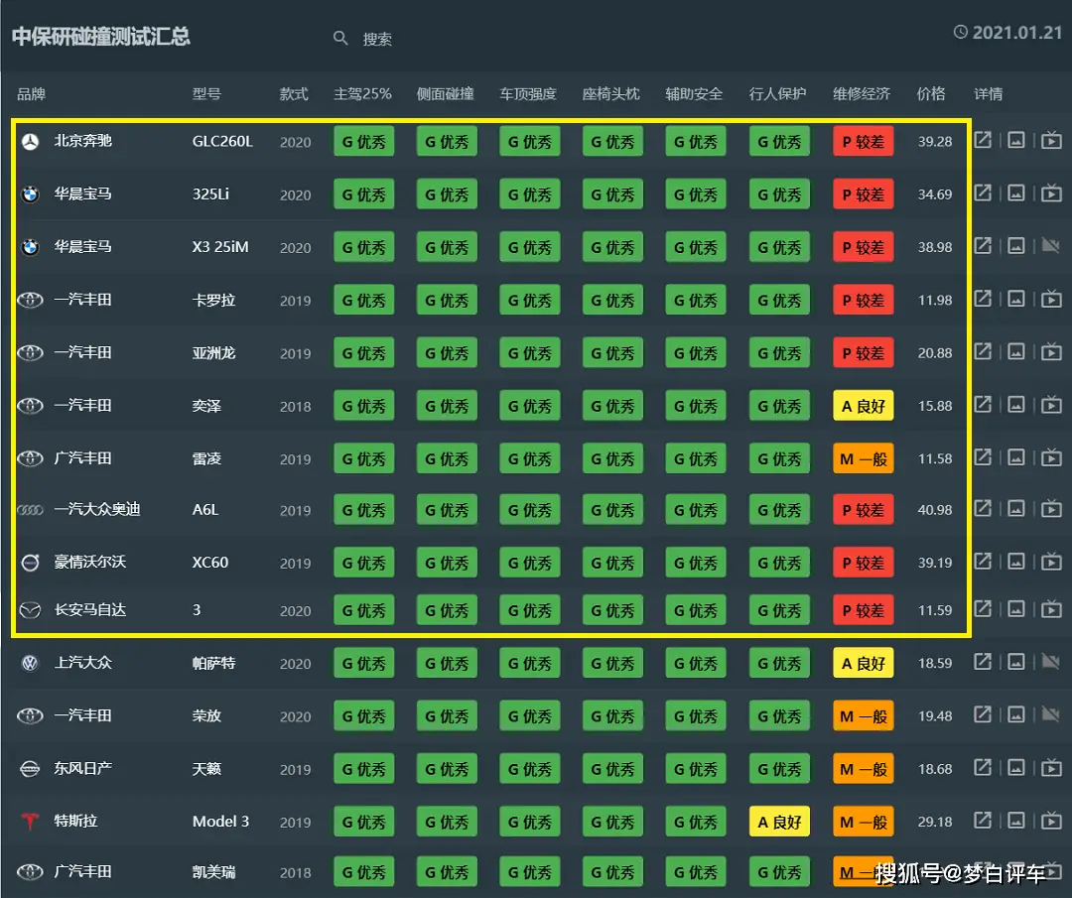Open external link icon for 长安马自达 3 row

tap(983, 609)
